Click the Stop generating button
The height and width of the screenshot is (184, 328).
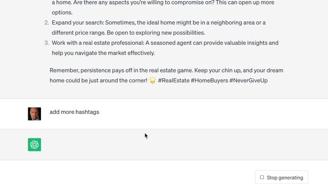[x=281, y=177]
